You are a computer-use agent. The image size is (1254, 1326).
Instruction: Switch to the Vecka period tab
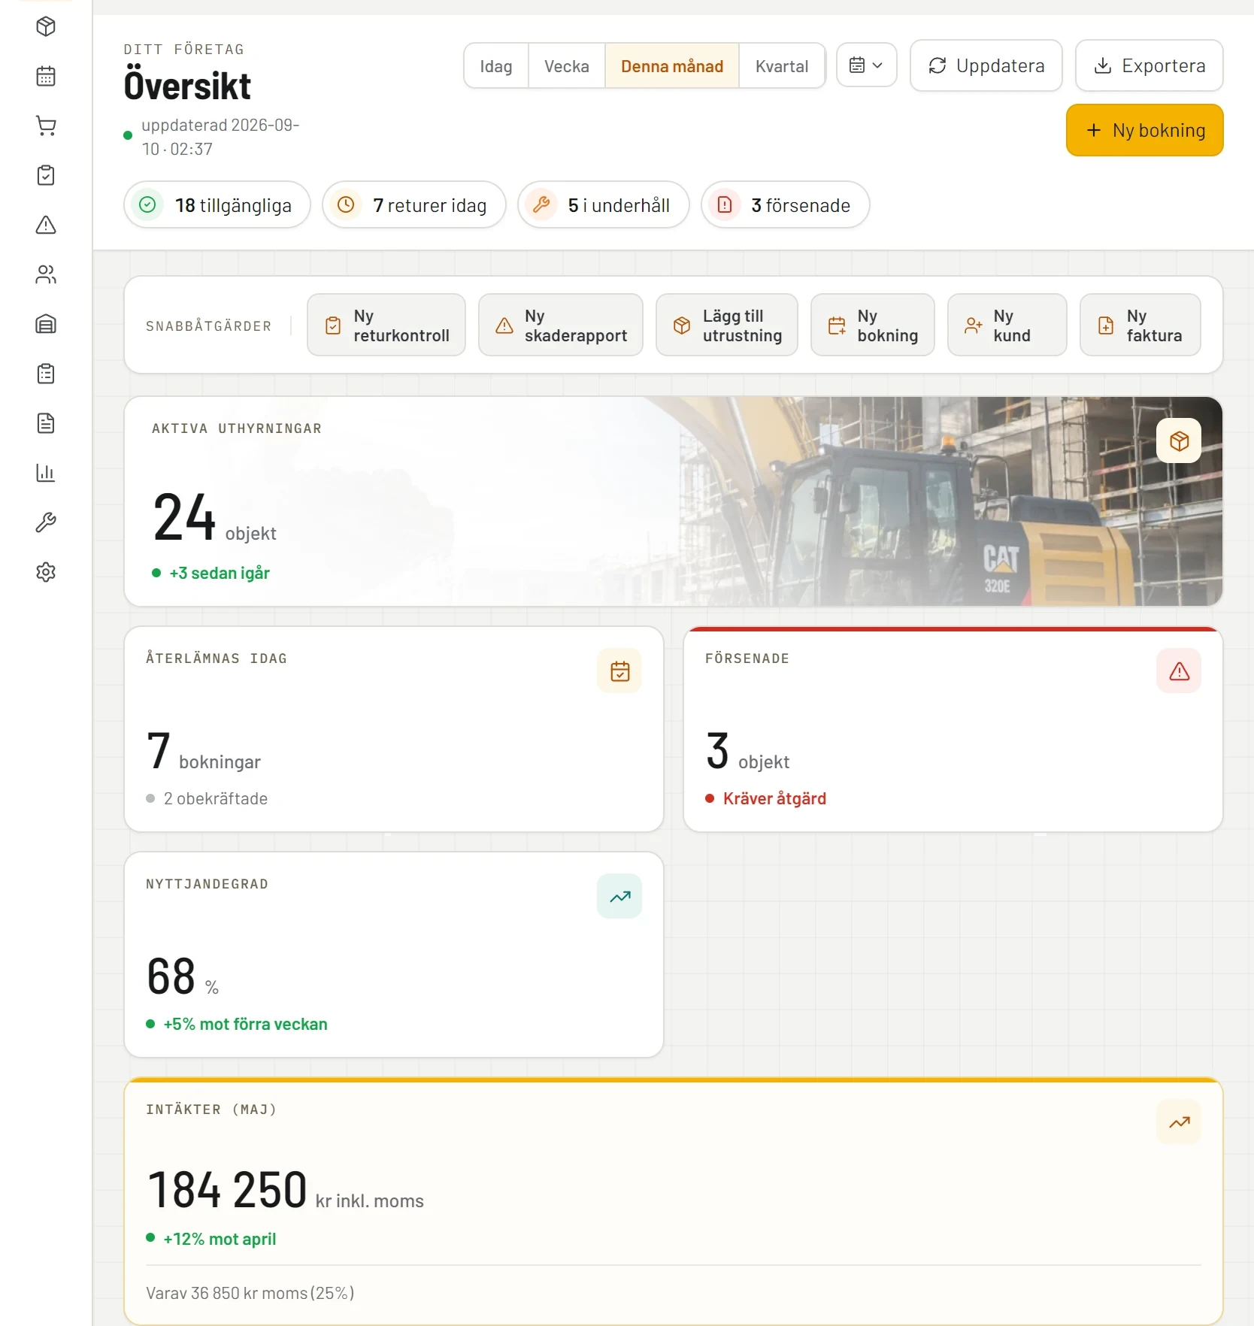(567, 66)
